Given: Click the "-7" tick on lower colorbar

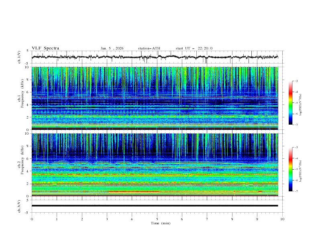Looking at the screenshot, I should tap(296, 191).
